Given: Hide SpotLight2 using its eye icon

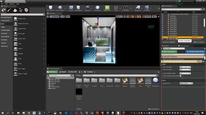Looking at the screenshot, I should [163, 18].
